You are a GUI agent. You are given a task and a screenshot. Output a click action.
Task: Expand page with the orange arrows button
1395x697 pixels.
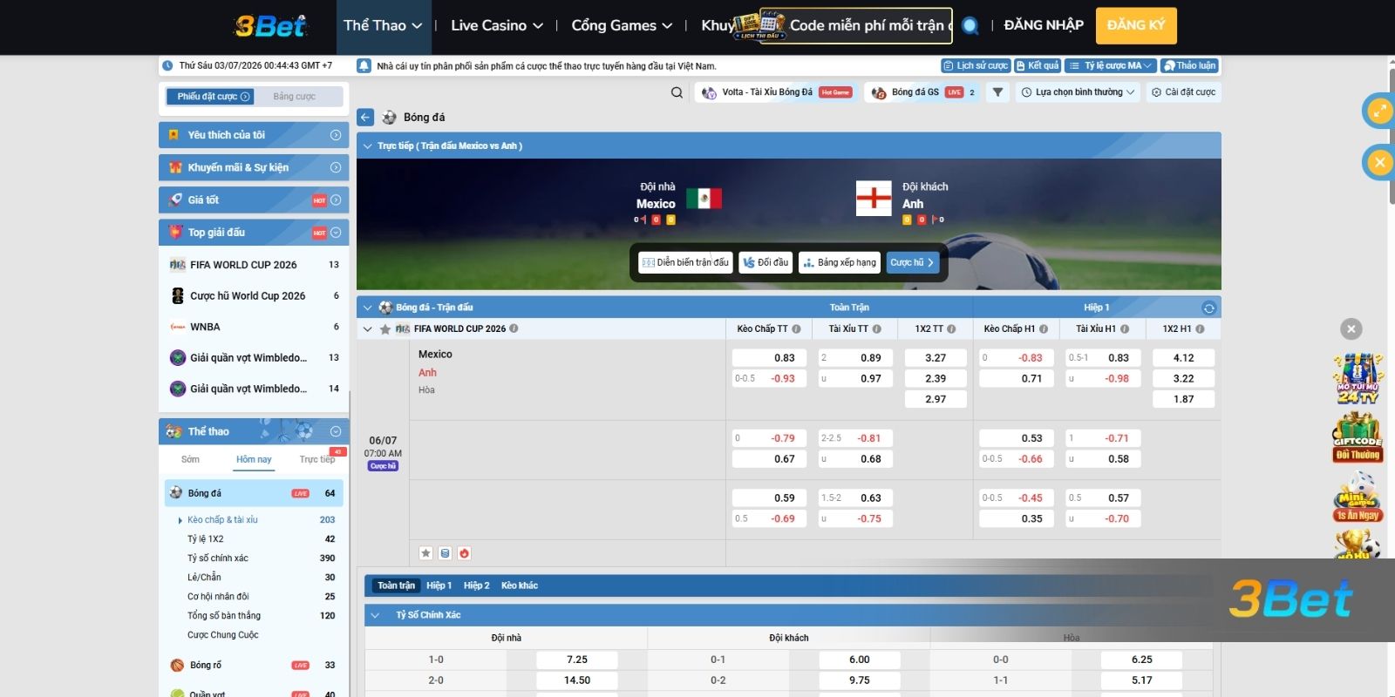1379,111
